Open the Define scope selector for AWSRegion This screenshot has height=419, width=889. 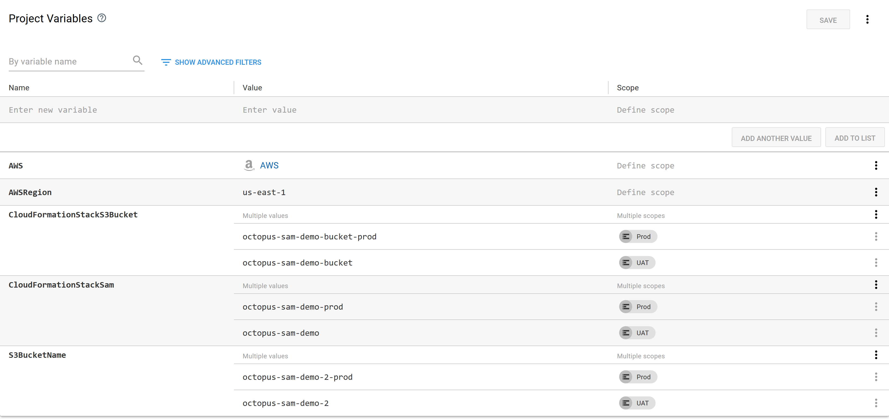click(x=645, y=193)
